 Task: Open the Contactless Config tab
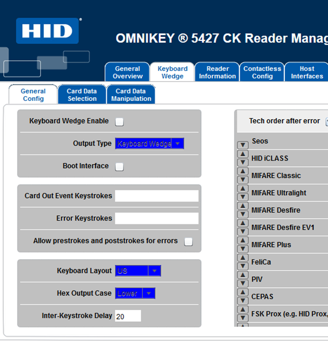(262, 72)
